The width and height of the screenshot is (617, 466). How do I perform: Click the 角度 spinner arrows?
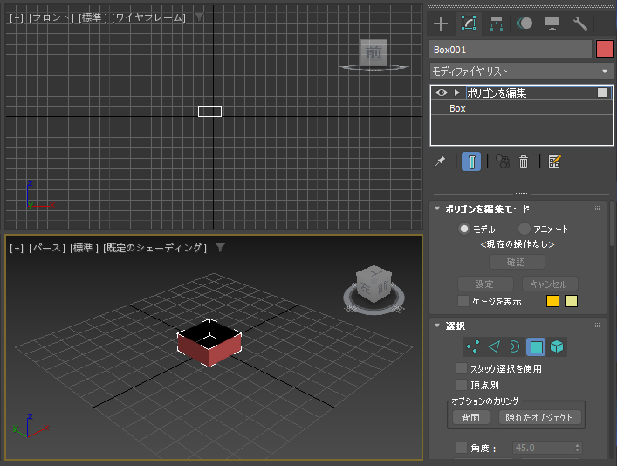pos(577,448)
